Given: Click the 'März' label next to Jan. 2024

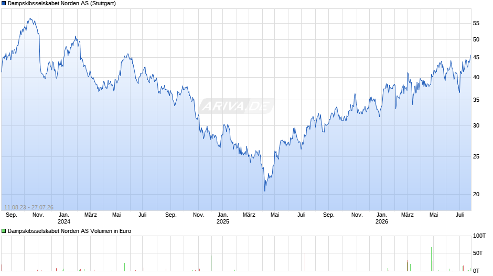Looking at the screenshot, I should pos(91,215).
